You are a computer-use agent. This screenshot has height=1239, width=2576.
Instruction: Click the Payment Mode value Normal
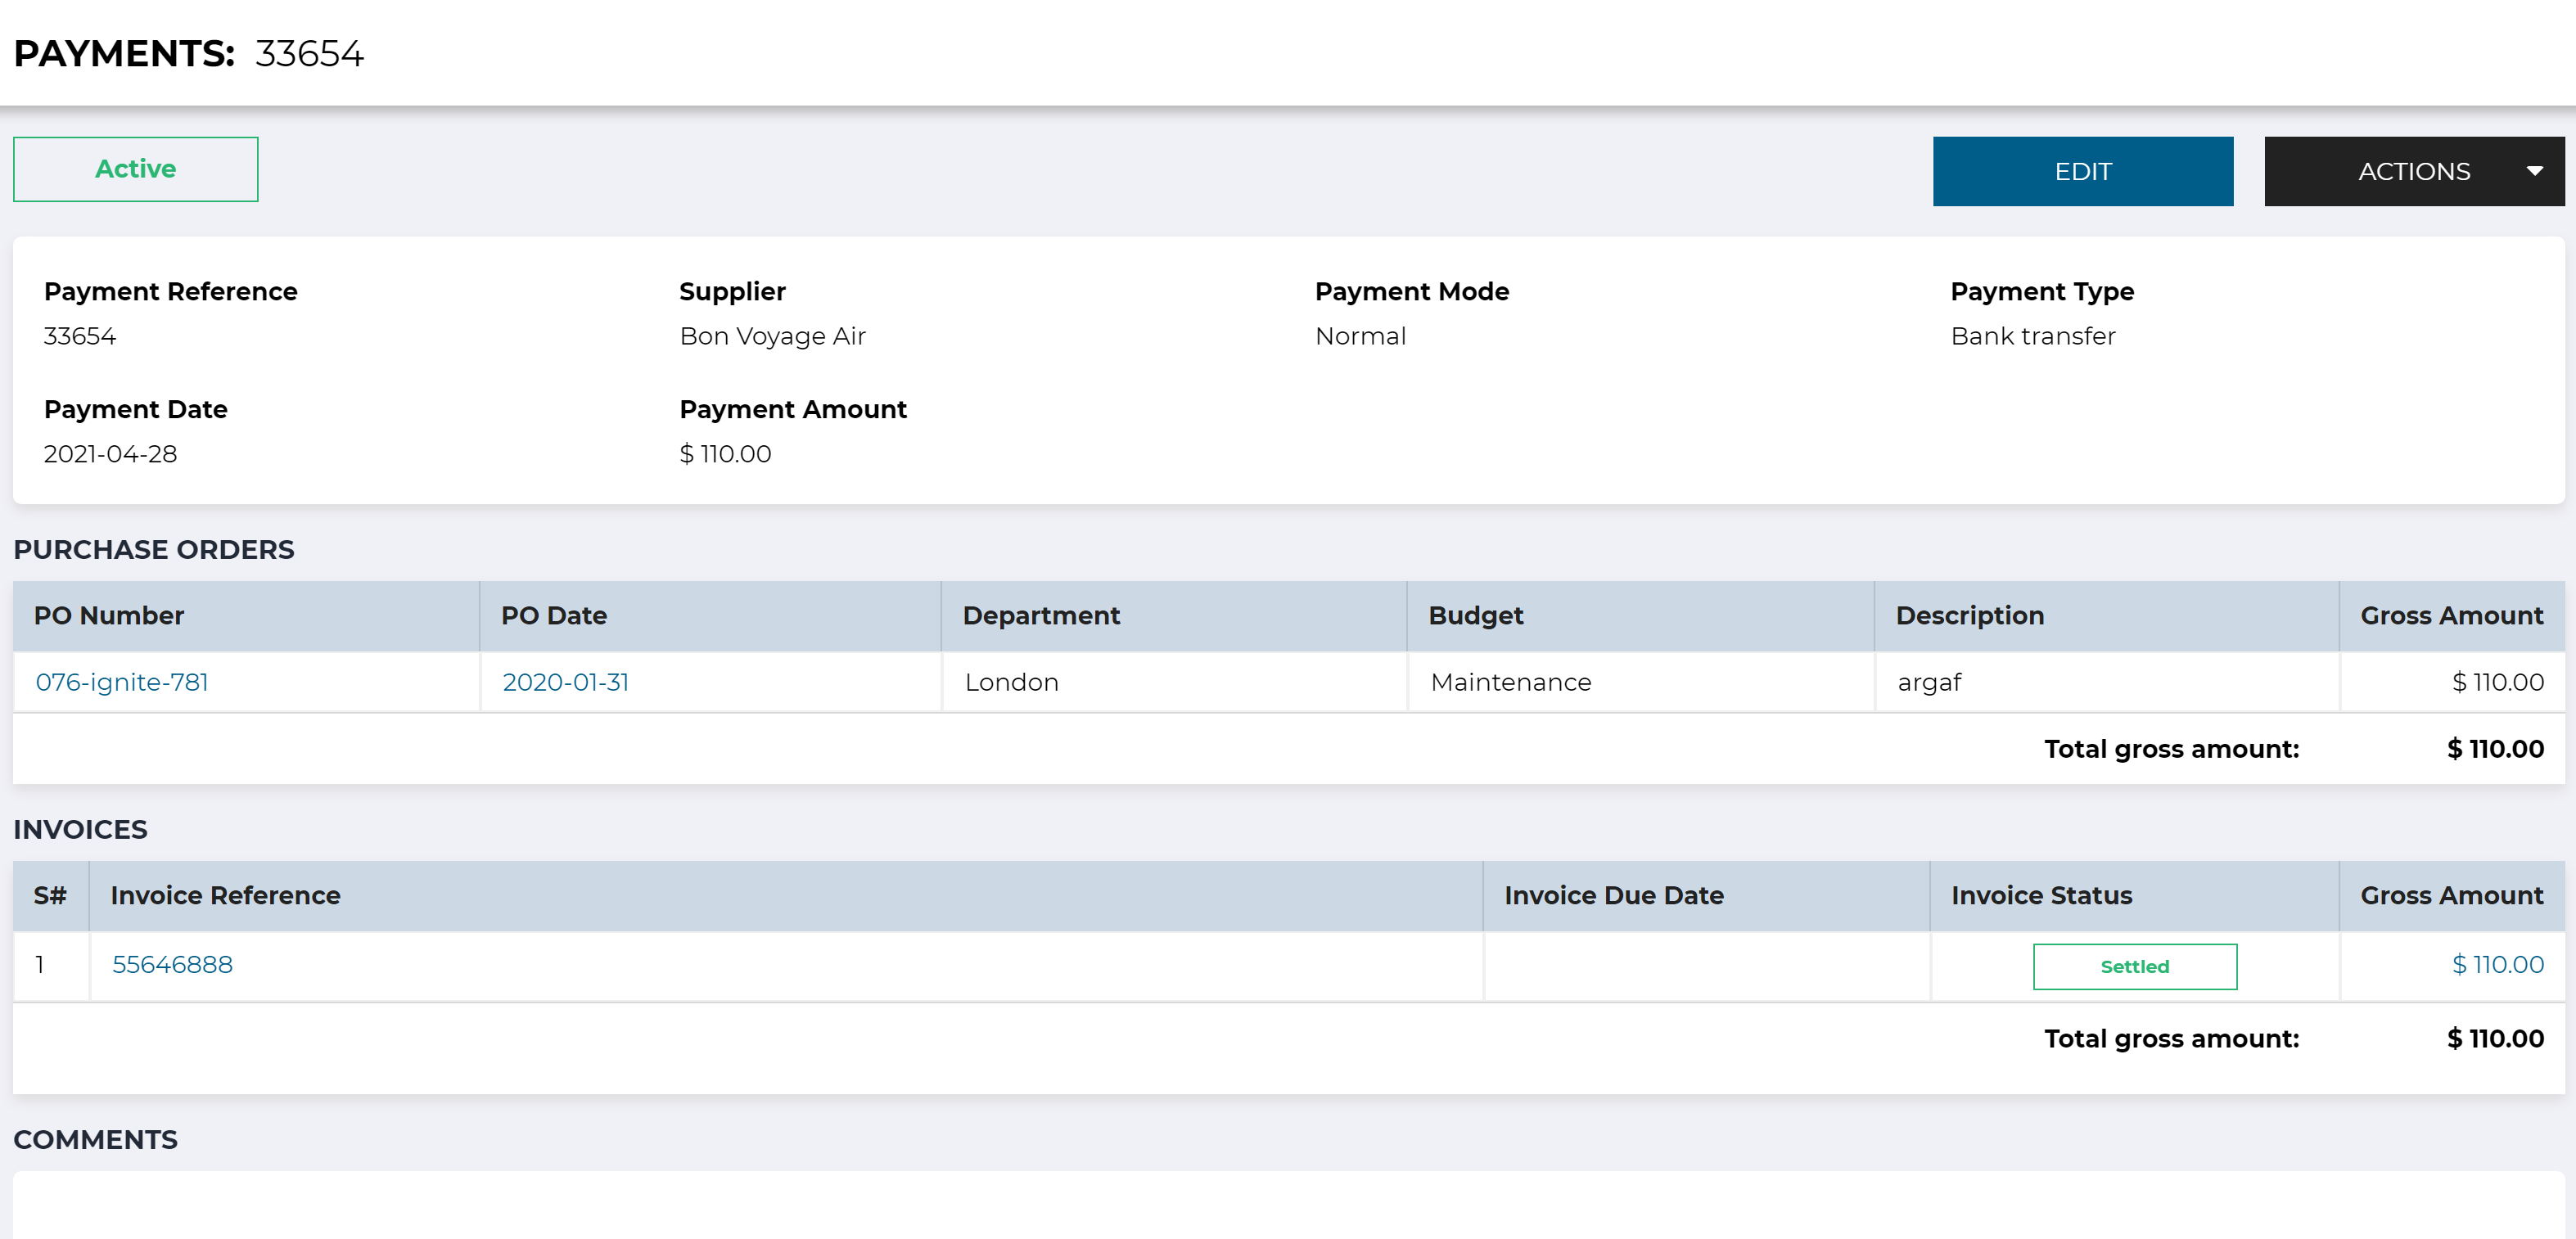pos(1360,336)
